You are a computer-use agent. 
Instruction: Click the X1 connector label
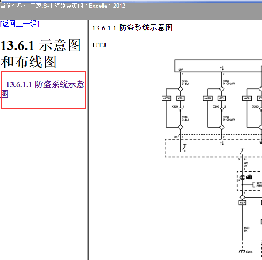coord(240,159)
